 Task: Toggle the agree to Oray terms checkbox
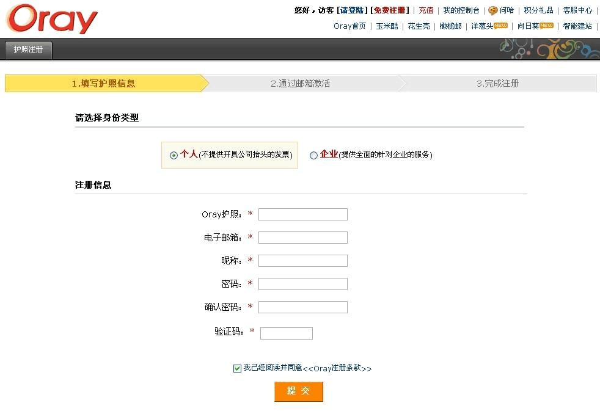(x=237, y=368)
